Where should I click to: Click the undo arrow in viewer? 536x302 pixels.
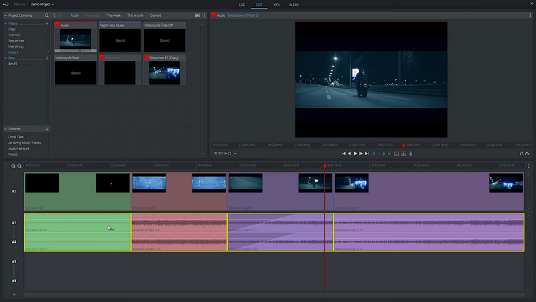[522, 154]
